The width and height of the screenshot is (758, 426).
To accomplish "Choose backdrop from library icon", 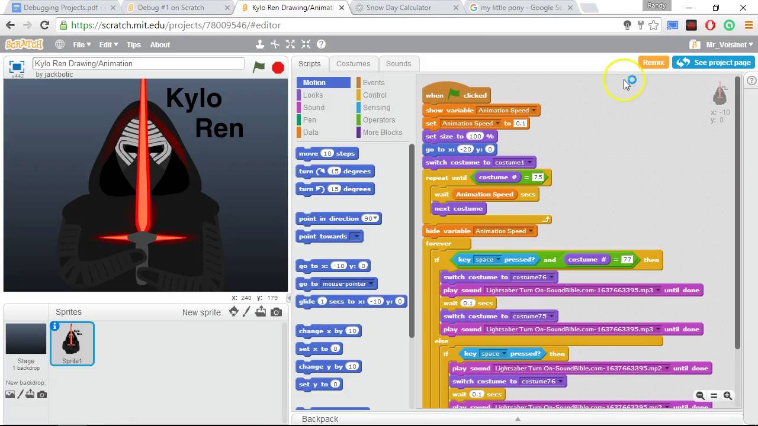I will (10, 394).
